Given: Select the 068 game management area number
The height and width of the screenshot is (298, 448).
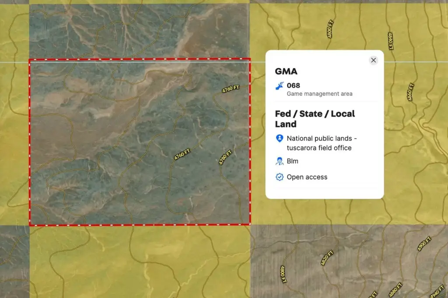Looking at the screenshot, I should click(x=293, y=86).
